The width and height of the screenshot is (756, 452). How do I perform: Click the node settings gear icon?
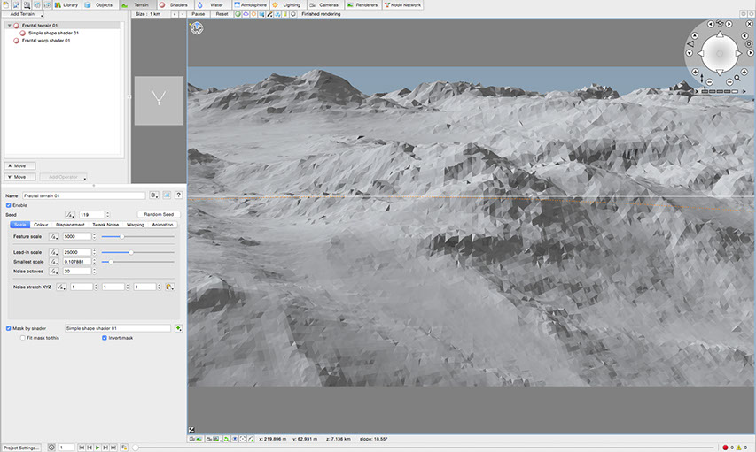pyautogui.click(x=154, y=195)
